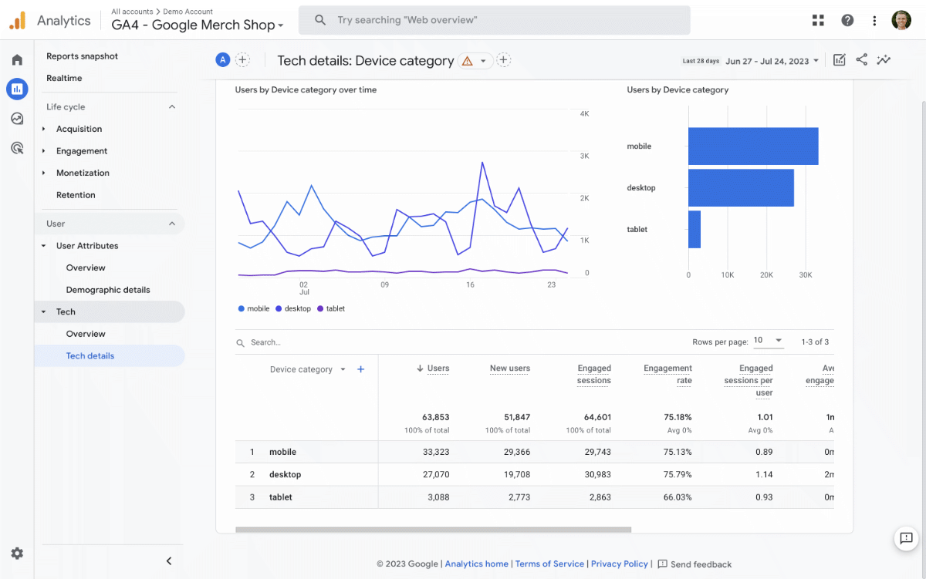Open the Analytics help menu
The image size is (926, 579).
tap(847, 20)
